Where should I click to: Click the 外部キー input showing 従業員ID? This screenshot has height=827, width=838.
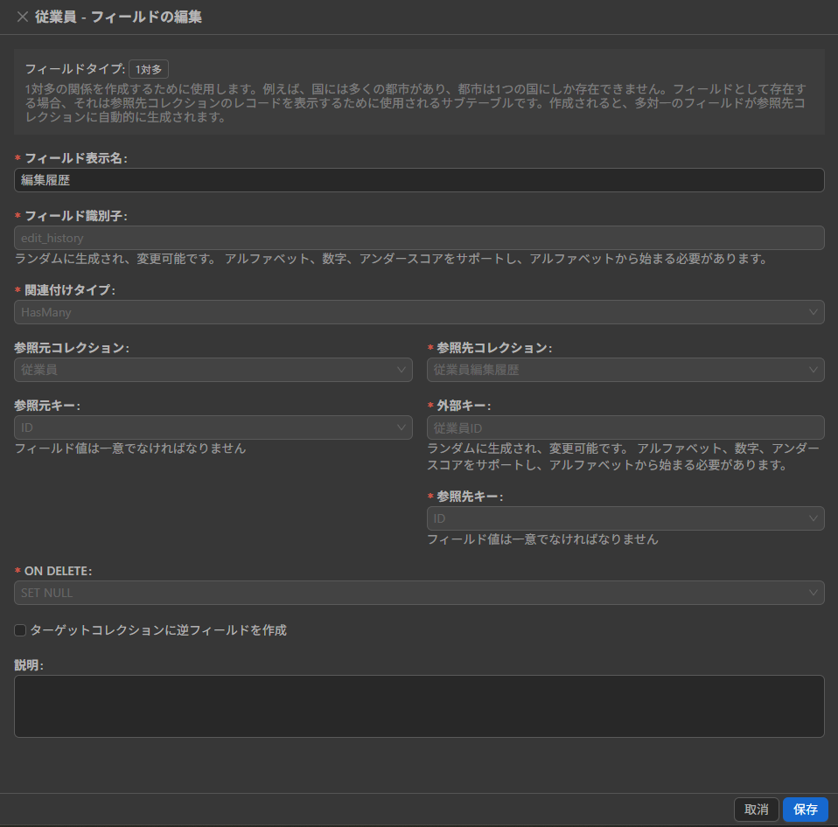625,427
